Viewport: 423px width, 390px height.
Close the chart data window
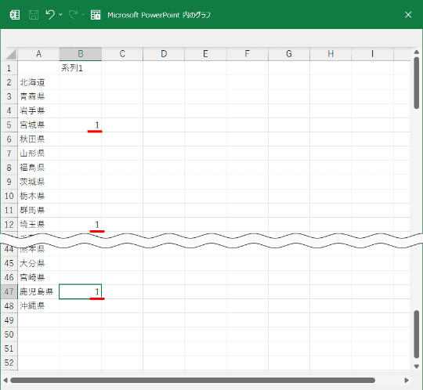click(408, 15)
